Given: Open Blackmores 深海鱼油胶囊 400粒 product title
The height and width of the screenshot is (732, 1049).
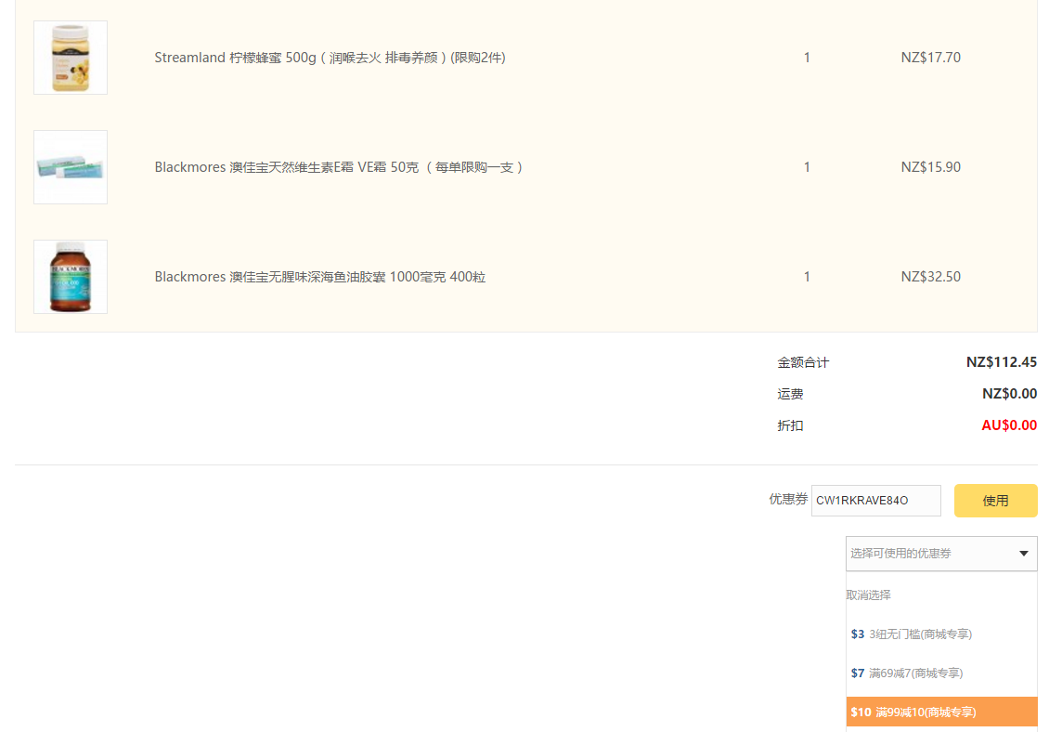Looking at the screenshot, I should 319,277.
